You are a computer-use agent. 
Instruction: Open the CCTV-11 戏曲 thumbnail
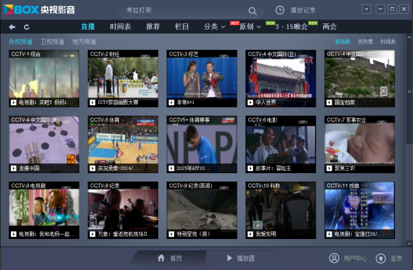point(359,210)
